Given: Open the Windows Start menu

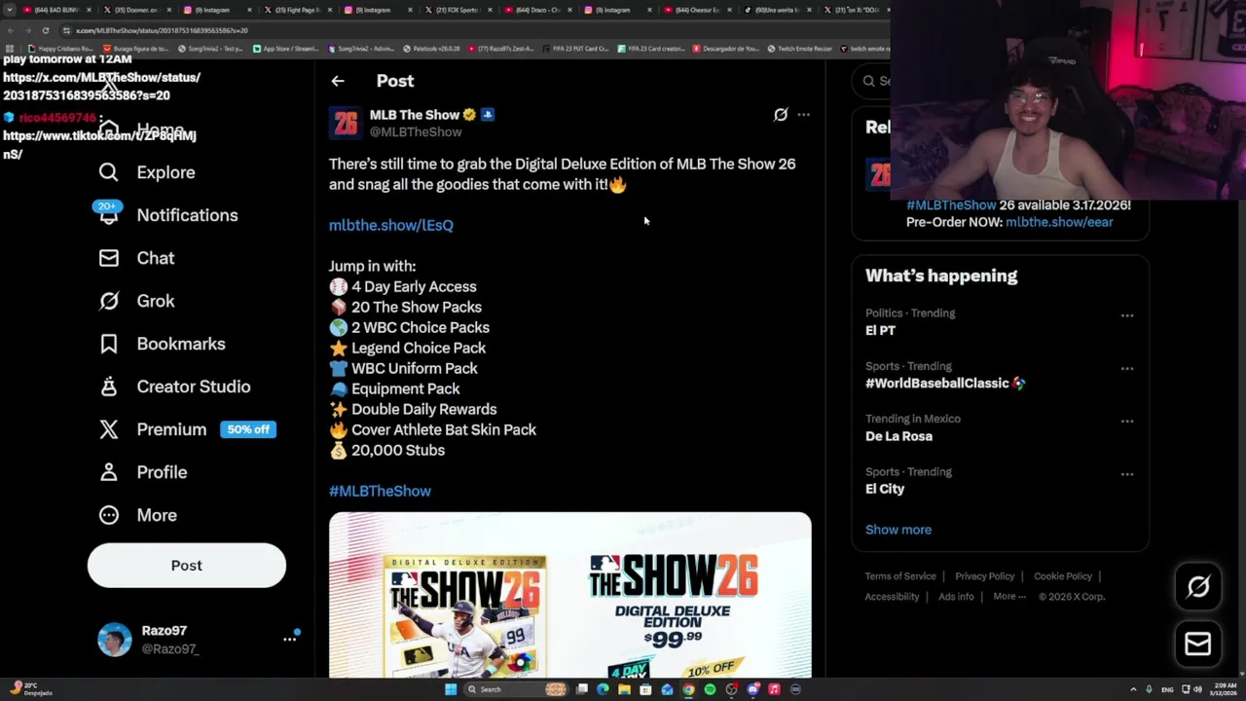Looking at the screenshot, I should pyautogui.click(x=450, y=689).
